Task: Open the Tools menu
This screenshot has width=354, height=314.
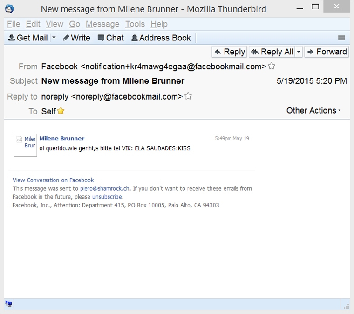Action: tap(135, 24)
